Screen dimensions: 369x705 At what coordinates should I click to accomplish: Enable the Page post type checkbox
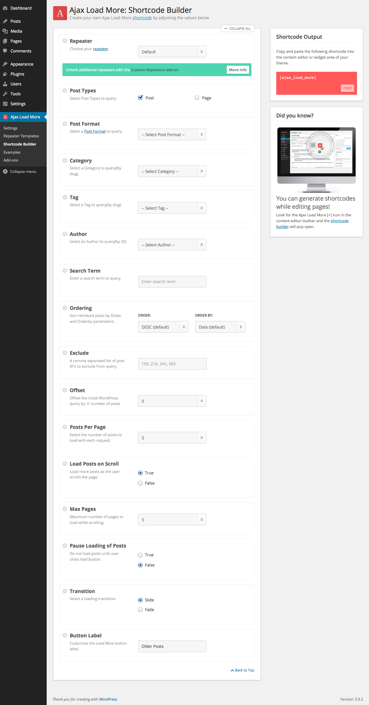click(x=197, y=98)
